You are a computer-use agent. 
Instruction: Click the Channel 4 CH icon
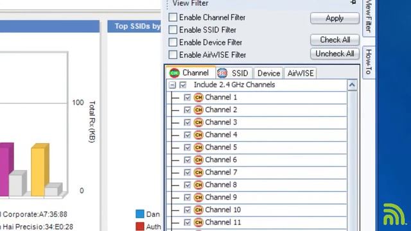198,135
